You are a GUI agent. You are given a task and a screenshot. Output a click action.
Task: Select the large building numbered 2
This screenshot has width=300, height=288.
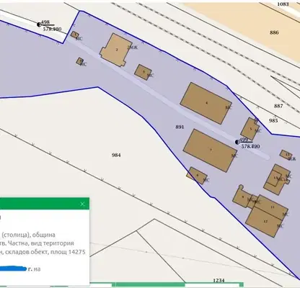[116, 50]
